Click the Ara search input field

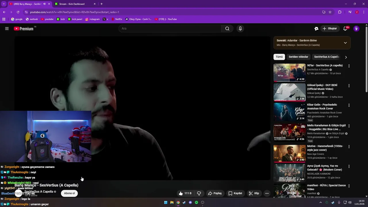[170, 28]
